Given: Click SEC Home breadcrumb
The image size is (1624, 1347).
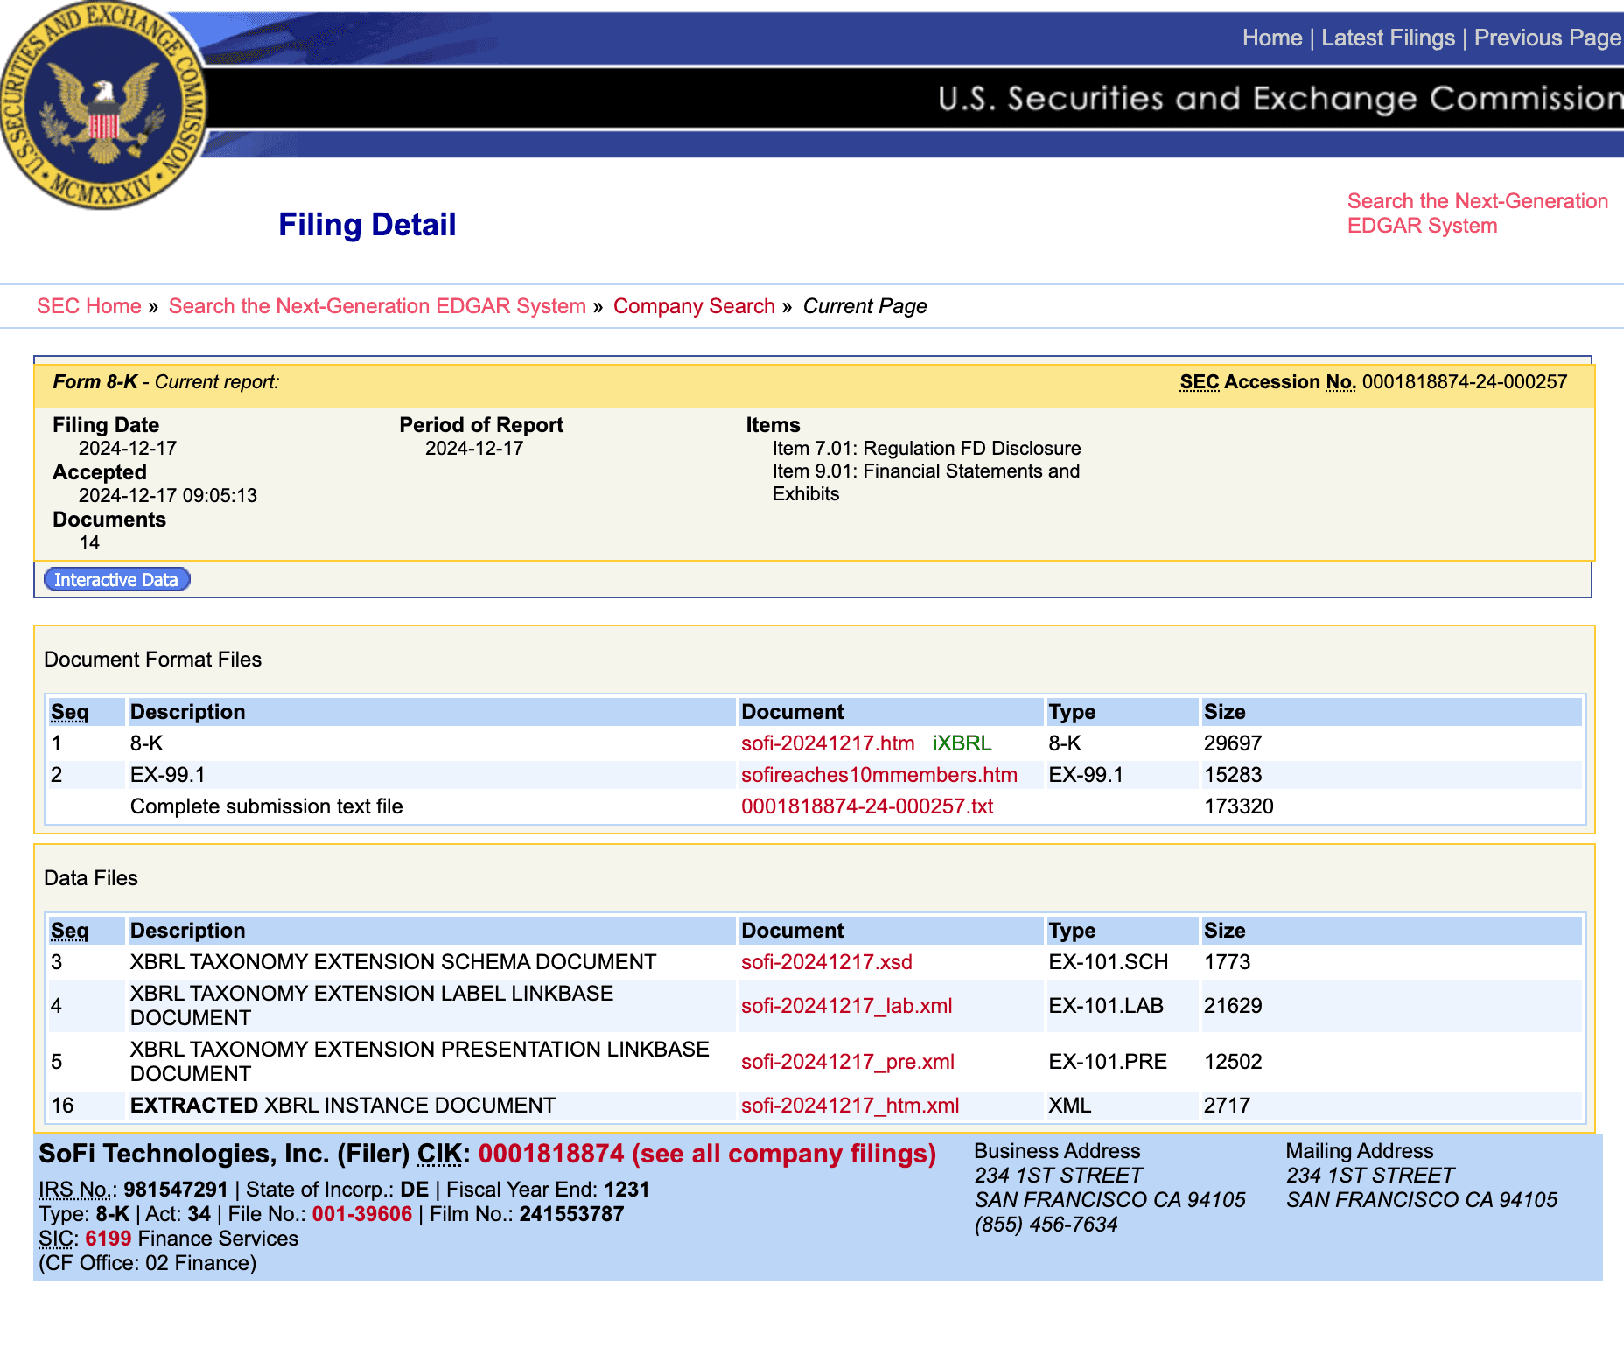Looking at the screenshot, I should click(89, 306).
